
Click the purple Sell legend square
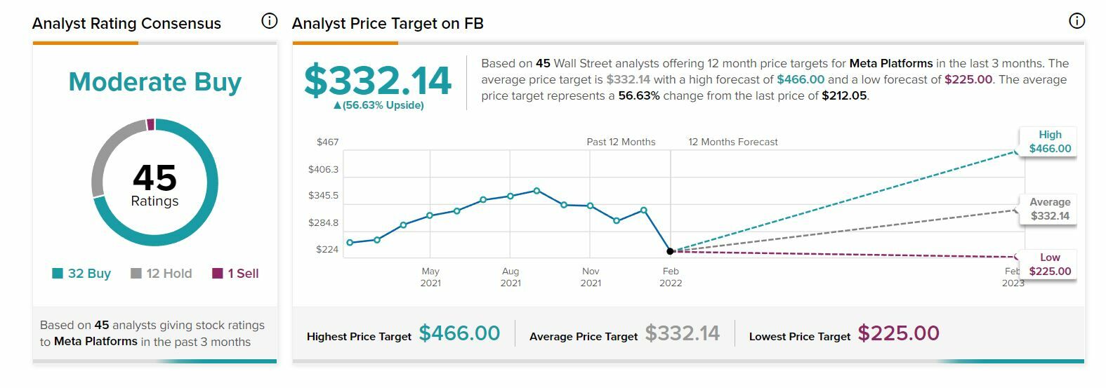click(218, 273)
